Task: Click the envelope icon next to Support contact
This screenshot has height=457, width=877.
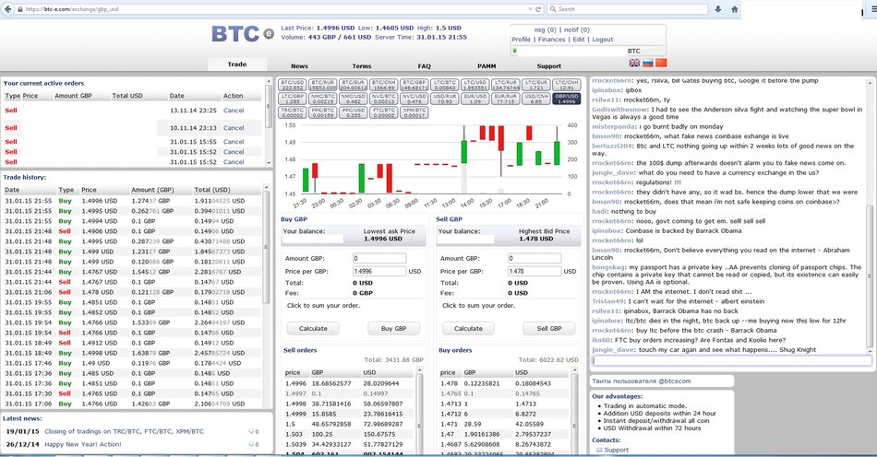Action: click(599, 450)
